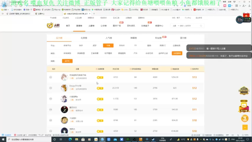Click the weight badge in DouyuTV小深 row
252x142 pixels.
click(100, 88)
